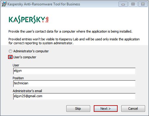Click the "User" field label
Viewport: 149px width, 116px height.
click(16, 65)
